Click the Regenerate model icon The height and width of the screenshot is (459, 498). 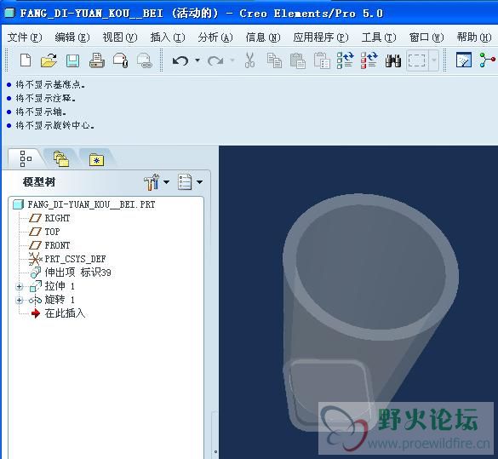click(346, 60)
